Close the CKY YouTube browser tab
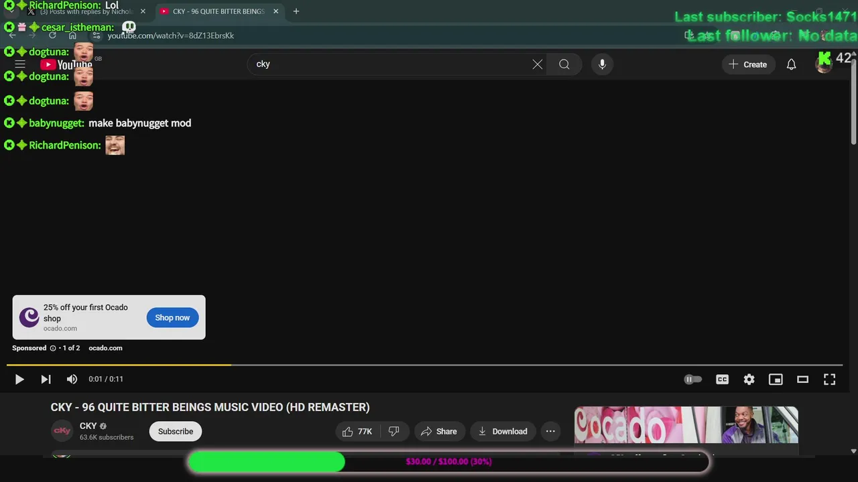This screenshot has width=858, height=482. click(275, 11)
